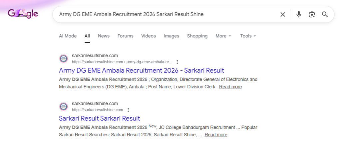Click first result's sarkariresultshine favicon
The height and width of the screenshot is (146, 341).
click(x=63, y=59)
